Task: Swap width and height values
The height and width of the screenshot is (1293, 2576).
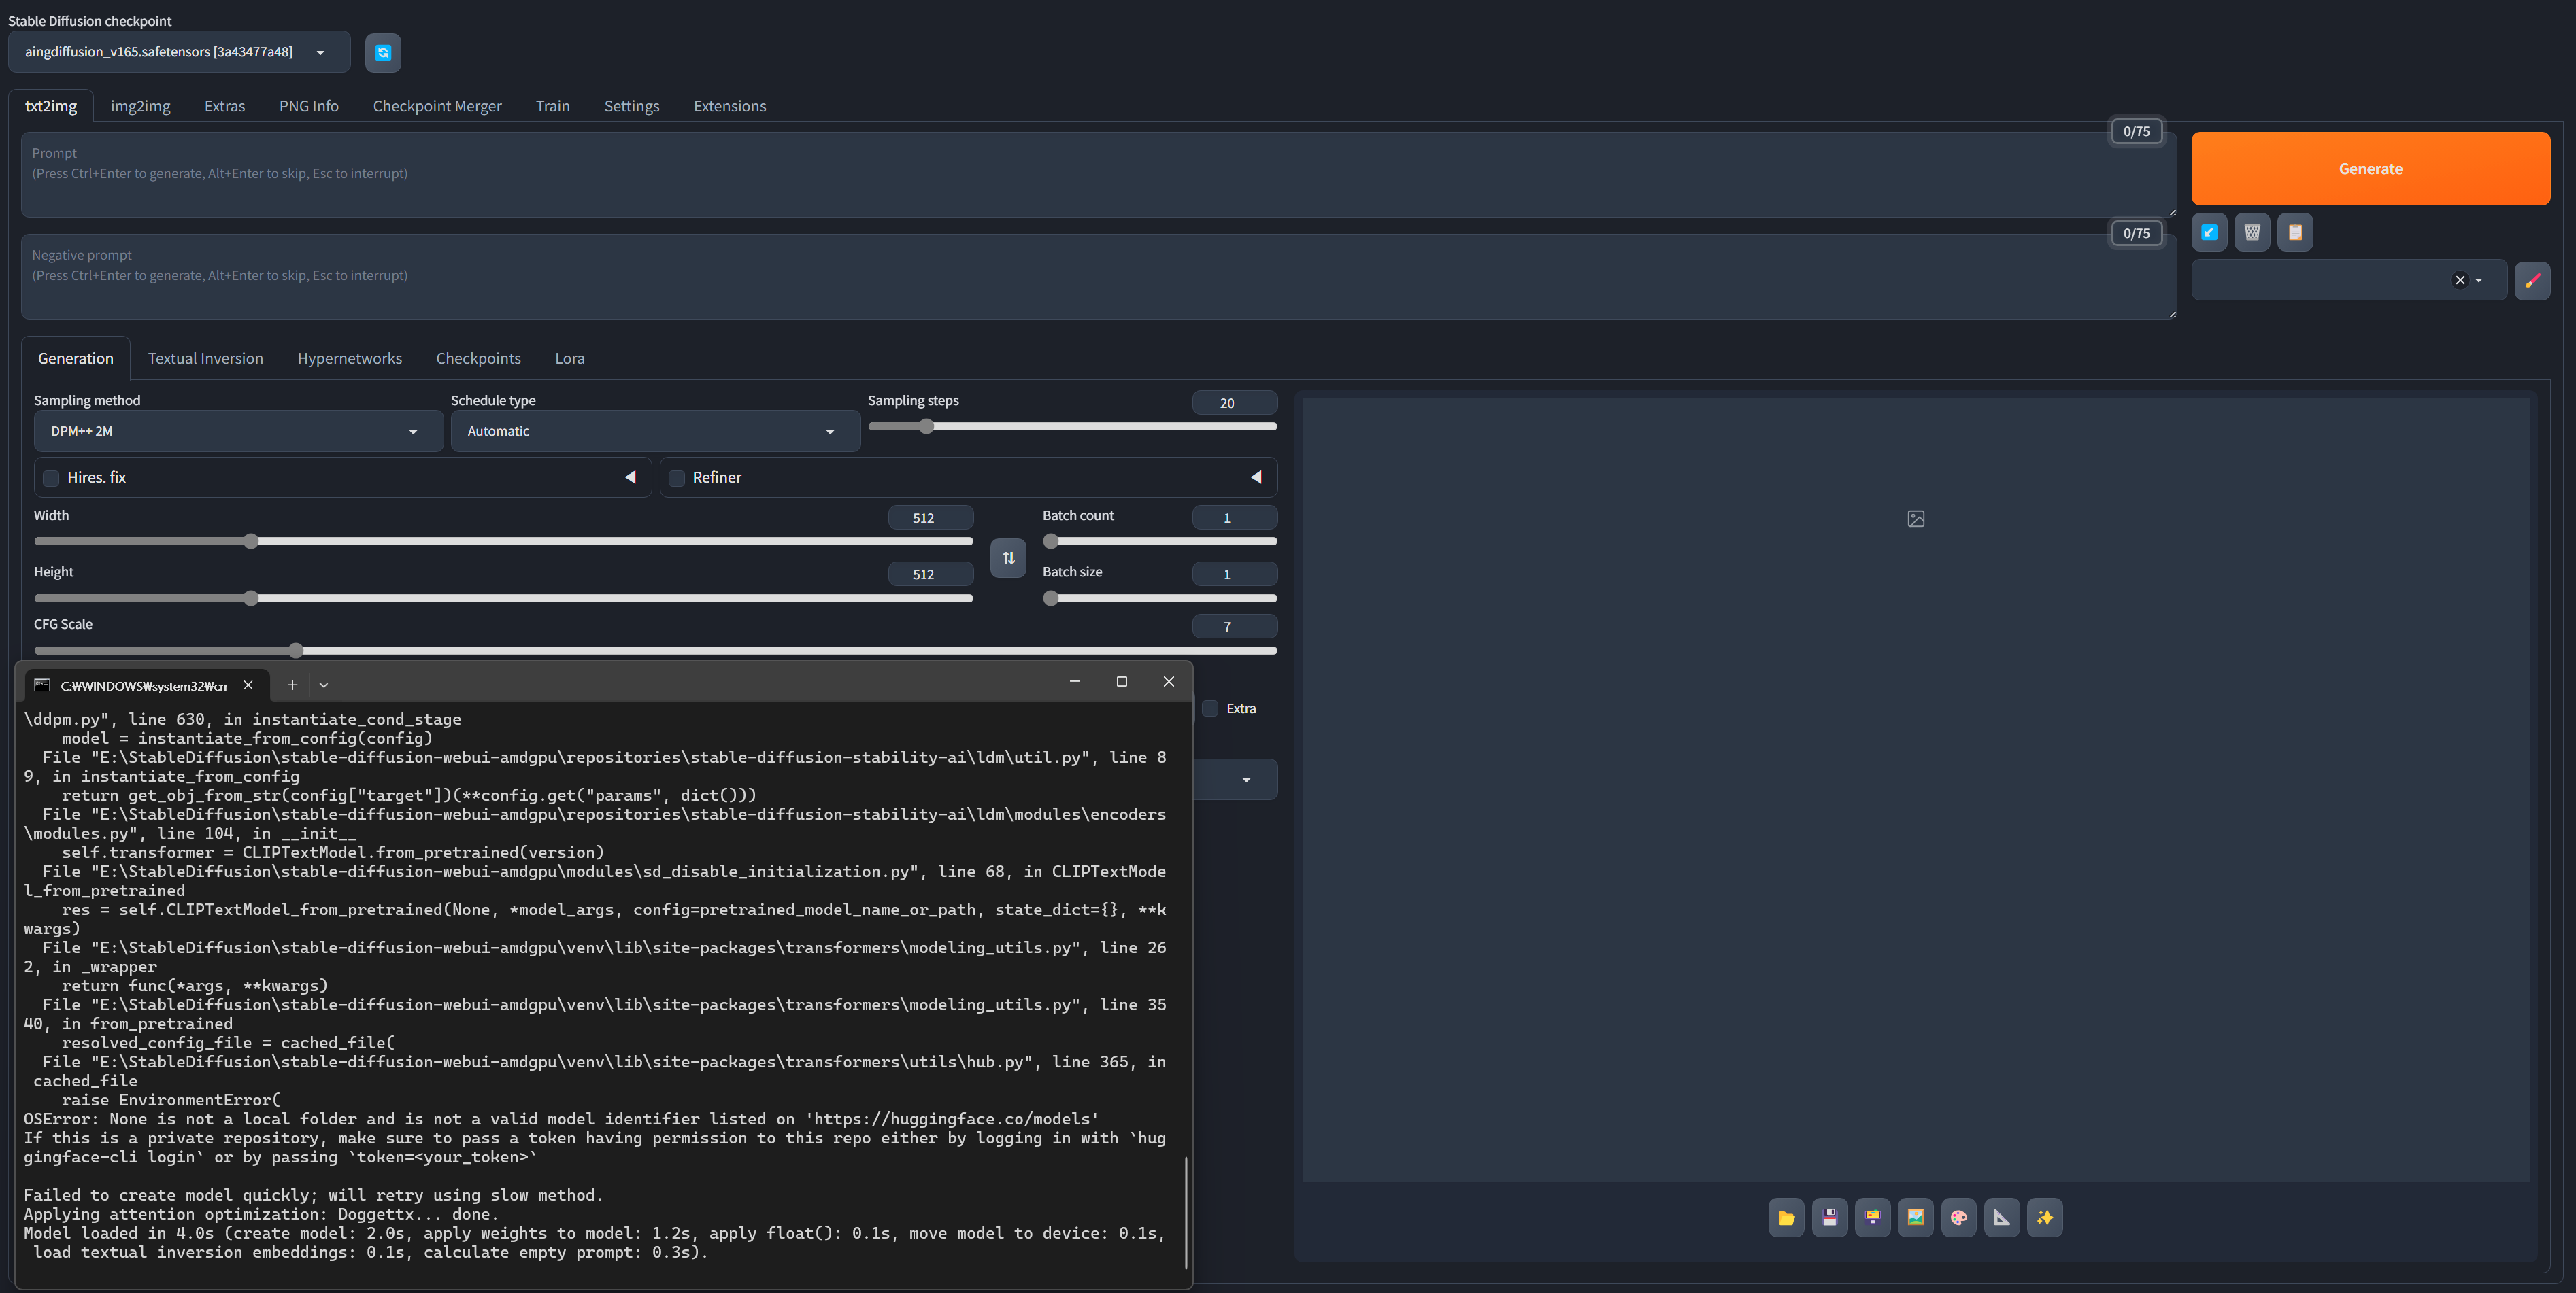Action: click(1008, 557)
